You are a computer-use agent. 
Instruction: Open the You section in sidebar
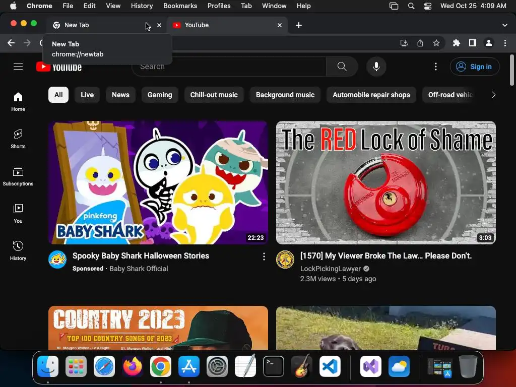tap(18, 214)
